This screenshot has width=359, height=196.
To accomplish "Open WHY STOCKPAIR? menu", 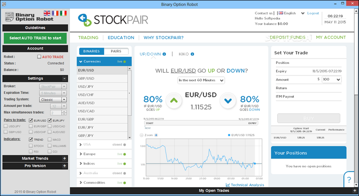I will click(x=163, y=38).
